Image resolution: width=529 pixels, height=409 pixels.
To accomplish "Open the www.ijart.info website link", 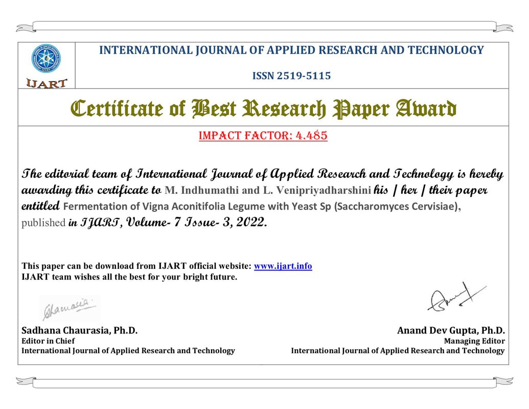I will [283, 266].
